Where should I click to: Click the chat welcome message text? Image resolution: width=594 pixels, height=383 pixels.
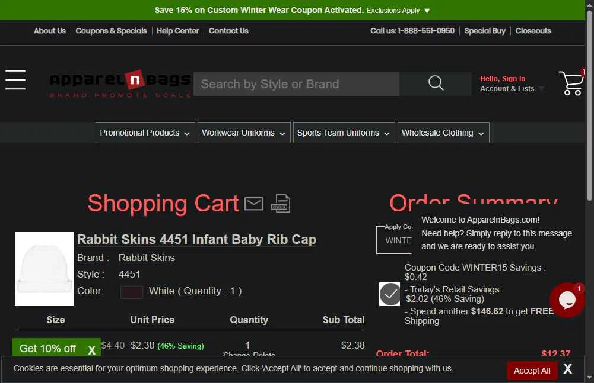497,233
